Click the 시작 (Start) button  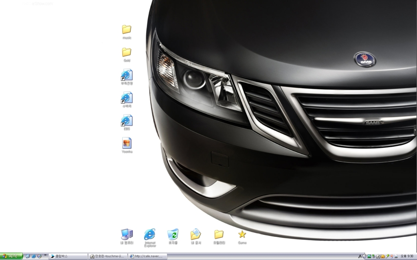(11, 256)
